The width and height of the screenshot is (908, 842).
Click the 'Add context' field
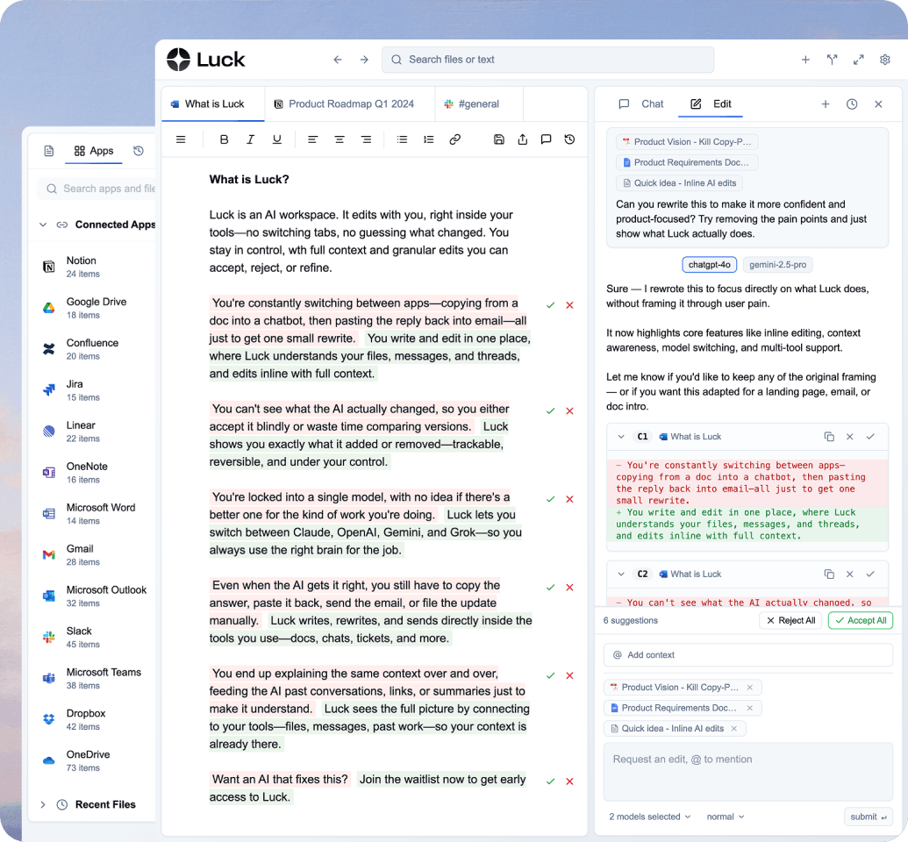coord(748,655)
